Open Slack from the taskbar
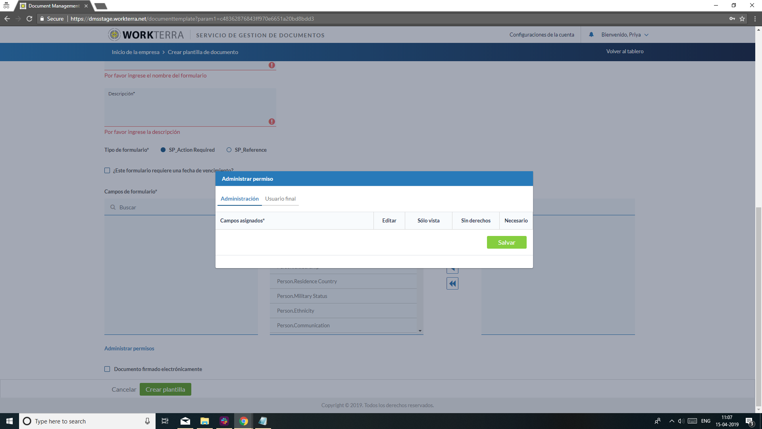The image size is (762, 429). pos(224,421)
